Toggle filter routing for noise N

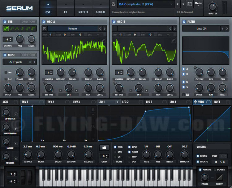tap(183, 82)
